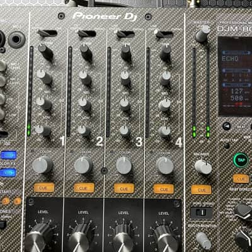This screenshot has width=252, height=252.
Task: Click the round jack socket at top left
Action: coord(17,40)
